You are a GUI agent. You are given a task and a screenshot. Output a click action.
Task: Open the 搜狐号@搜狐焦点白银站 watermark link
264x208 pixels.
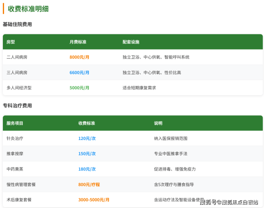coord(229,202)
